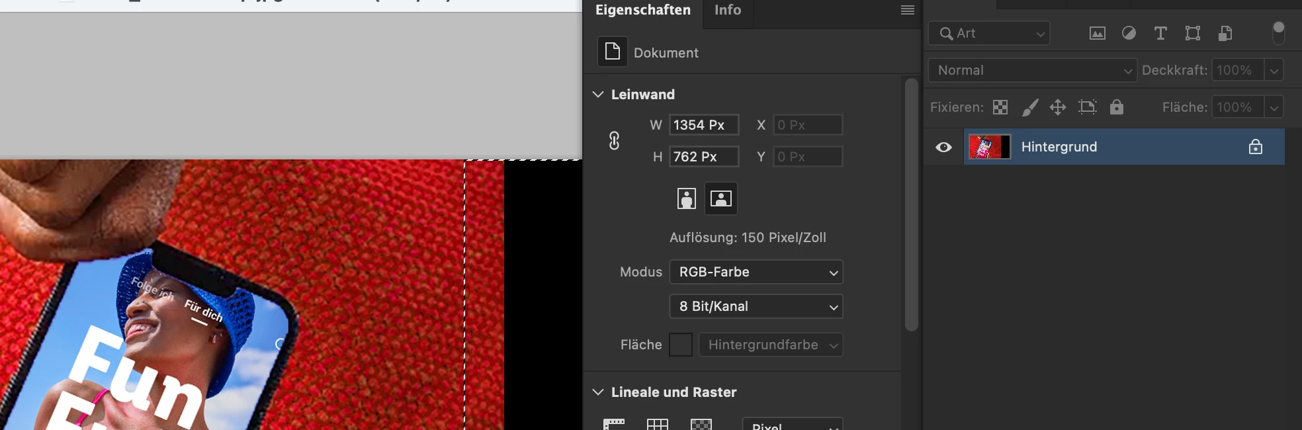
Task: Open the Deckkraft slider dropdown arrow
Action: pyautogui.click(x=1274, y=70)
